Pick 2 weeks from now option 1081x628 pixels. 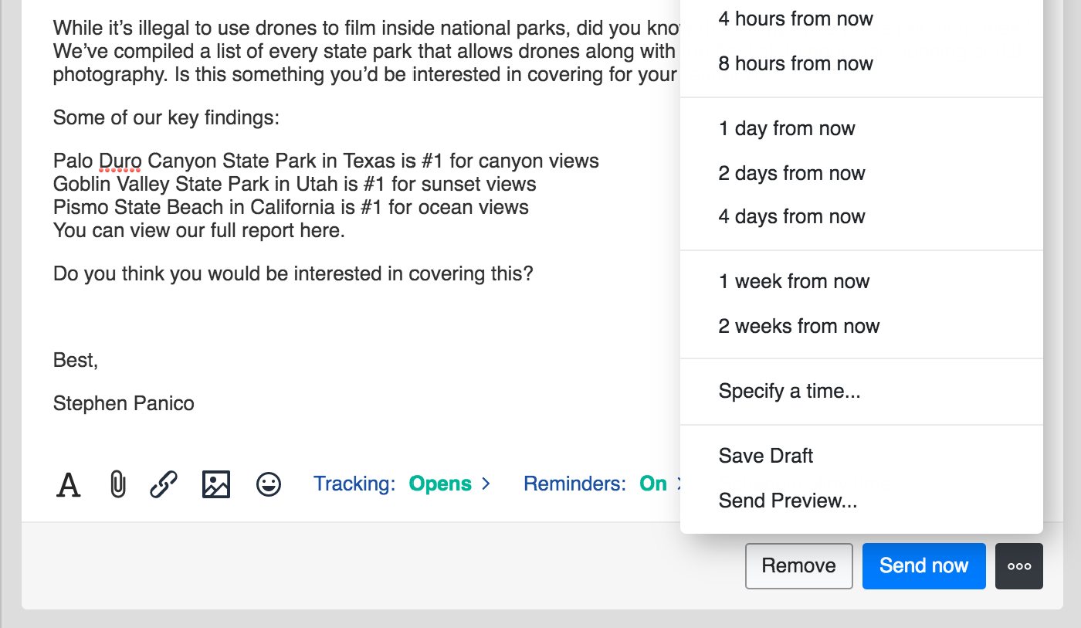pos(798,327)
